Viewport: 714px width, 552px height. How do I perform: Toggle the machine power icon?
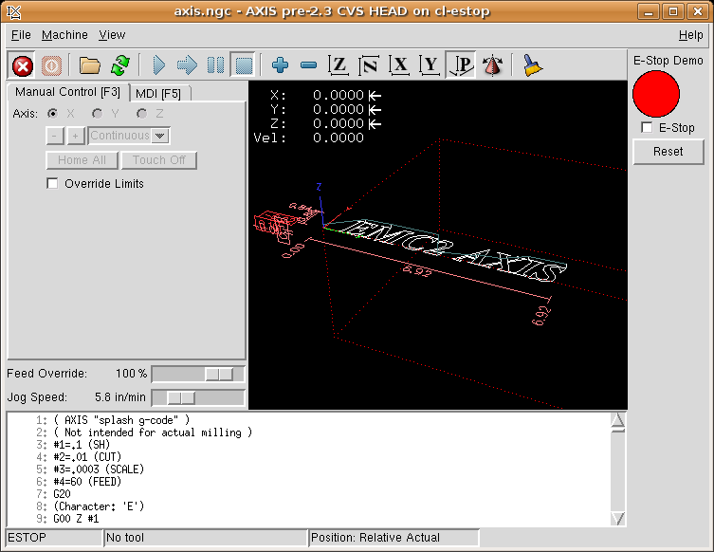(51, 65)
